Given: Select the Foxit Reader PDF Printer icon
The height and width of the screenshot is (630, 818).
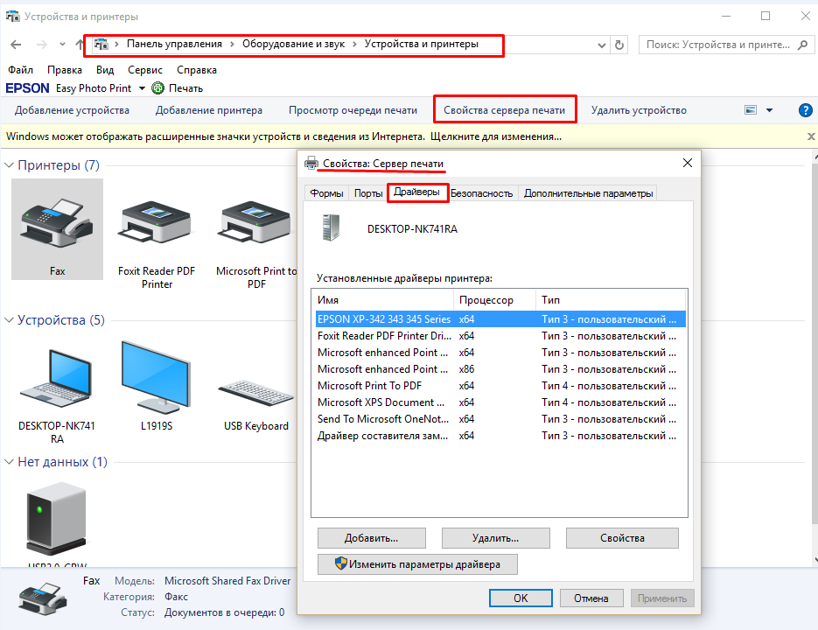Looking at the screenshot, I should point(155,222).
